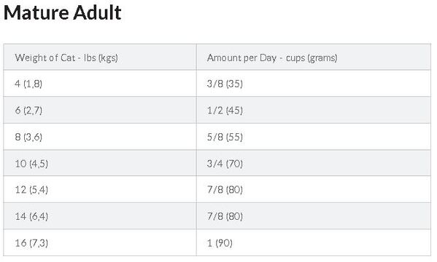Image resolution: width=437 pixels, height=262 pixels.
Task: Click the 7/8 (80) cell for 12 lbs
Action: (x=314, y=189)
